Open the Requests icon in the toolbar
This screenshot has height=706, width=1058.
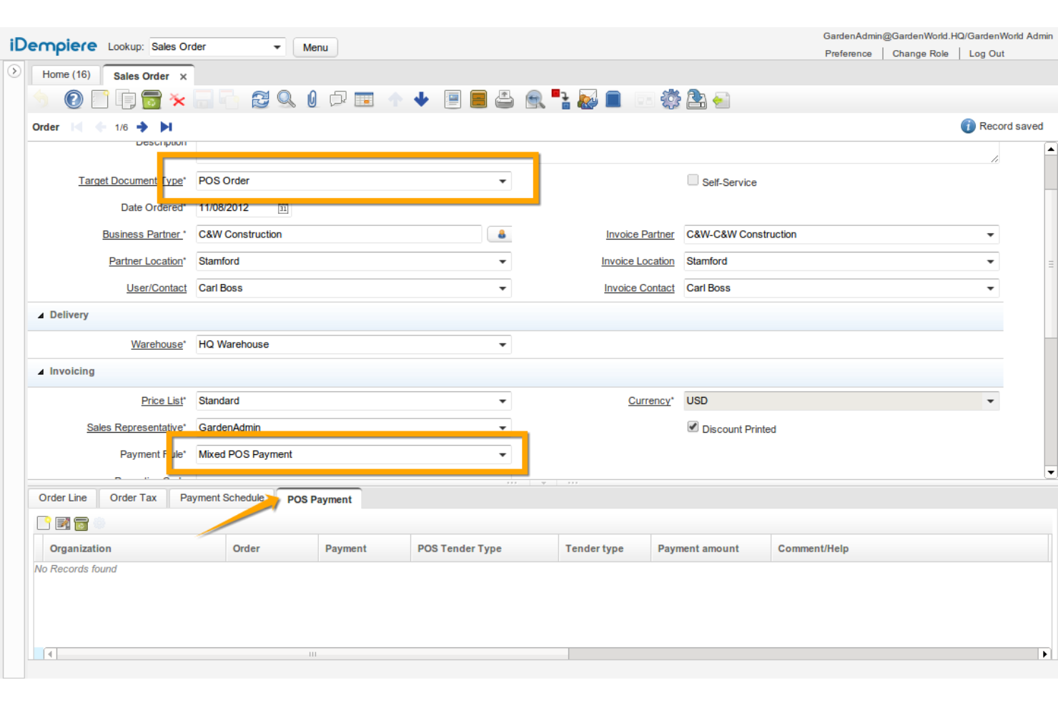click(x=587, y=99)
